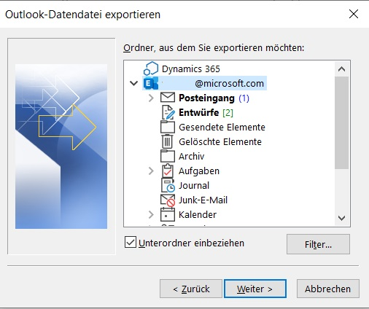Select the Archiv folder
Viewport: 369px width, 309px height.
click(x=192, y=156)
